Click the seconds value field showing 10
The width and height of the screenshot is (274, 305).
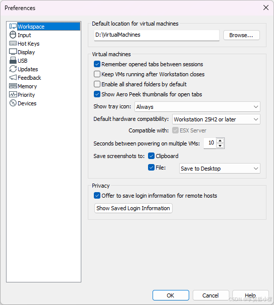click(210, 143)
